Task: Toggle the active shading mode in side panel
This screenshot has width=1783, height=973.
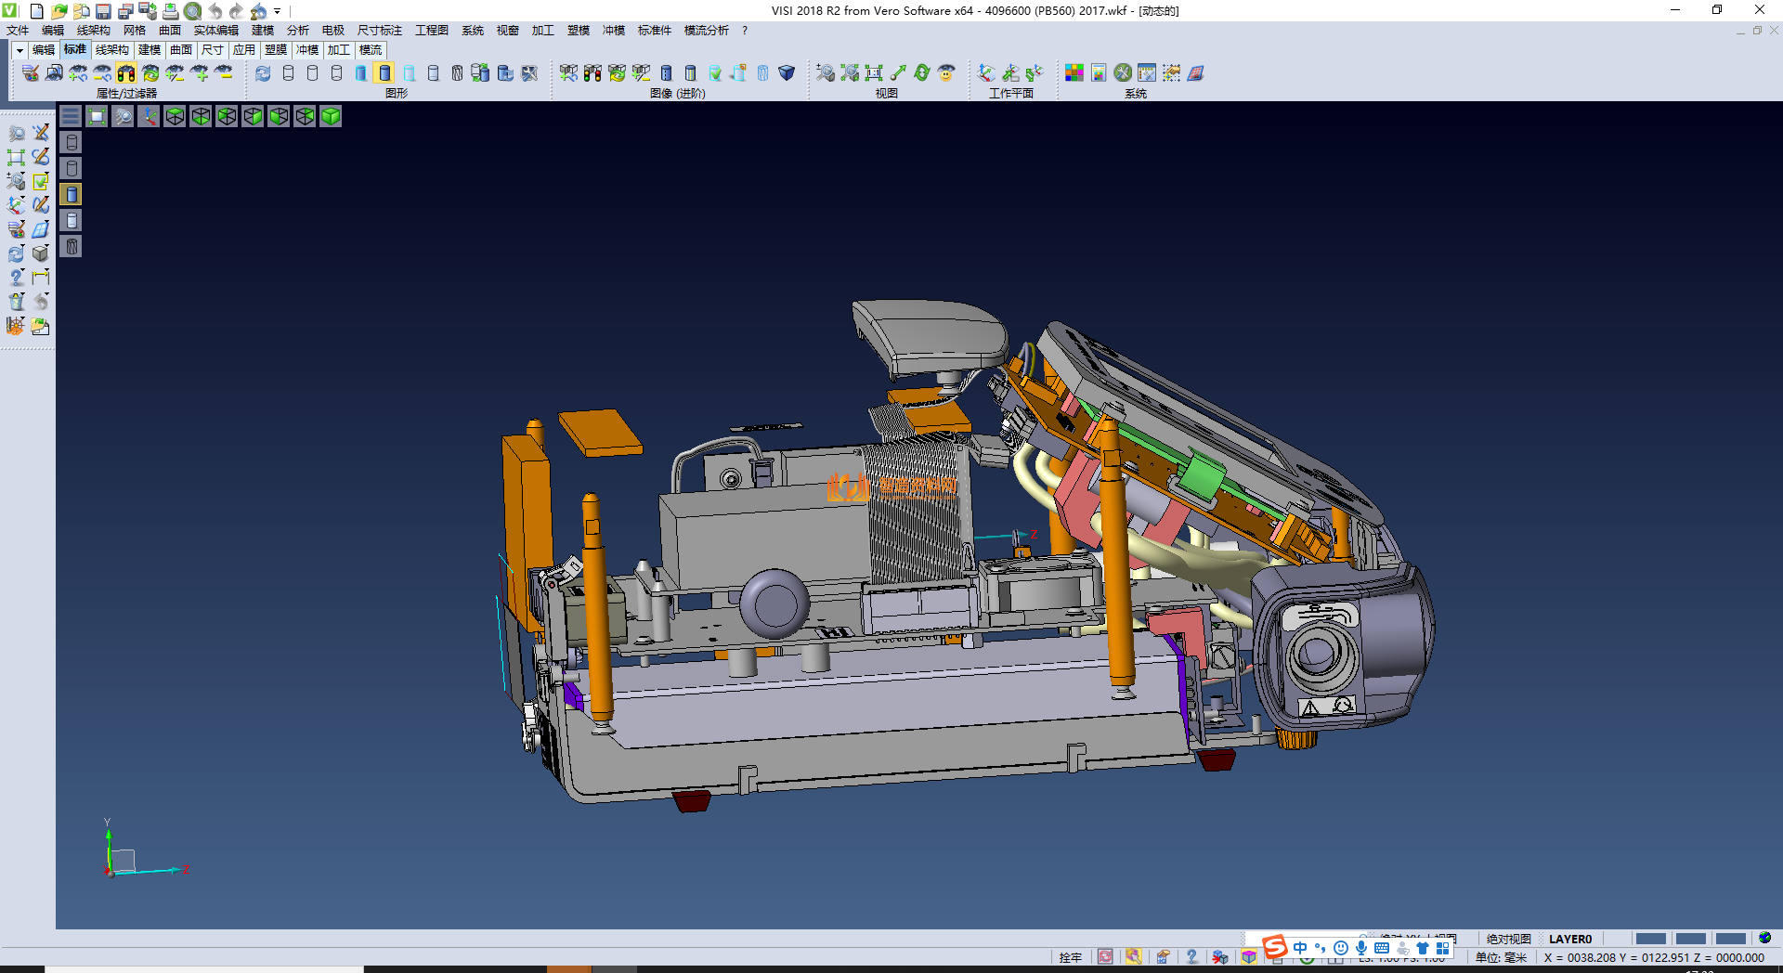Action: coord(72,194)
